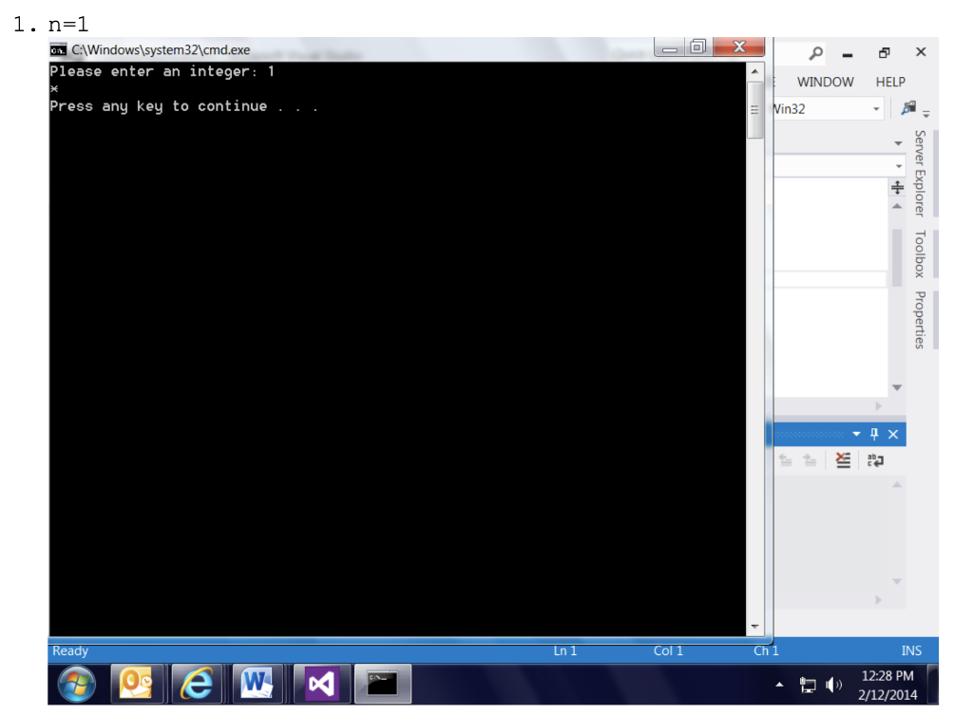The height and width of the screenshot is (715, 973).
Task: Launch Internet Explorer from the taskbar
Action: pos(197,684)
